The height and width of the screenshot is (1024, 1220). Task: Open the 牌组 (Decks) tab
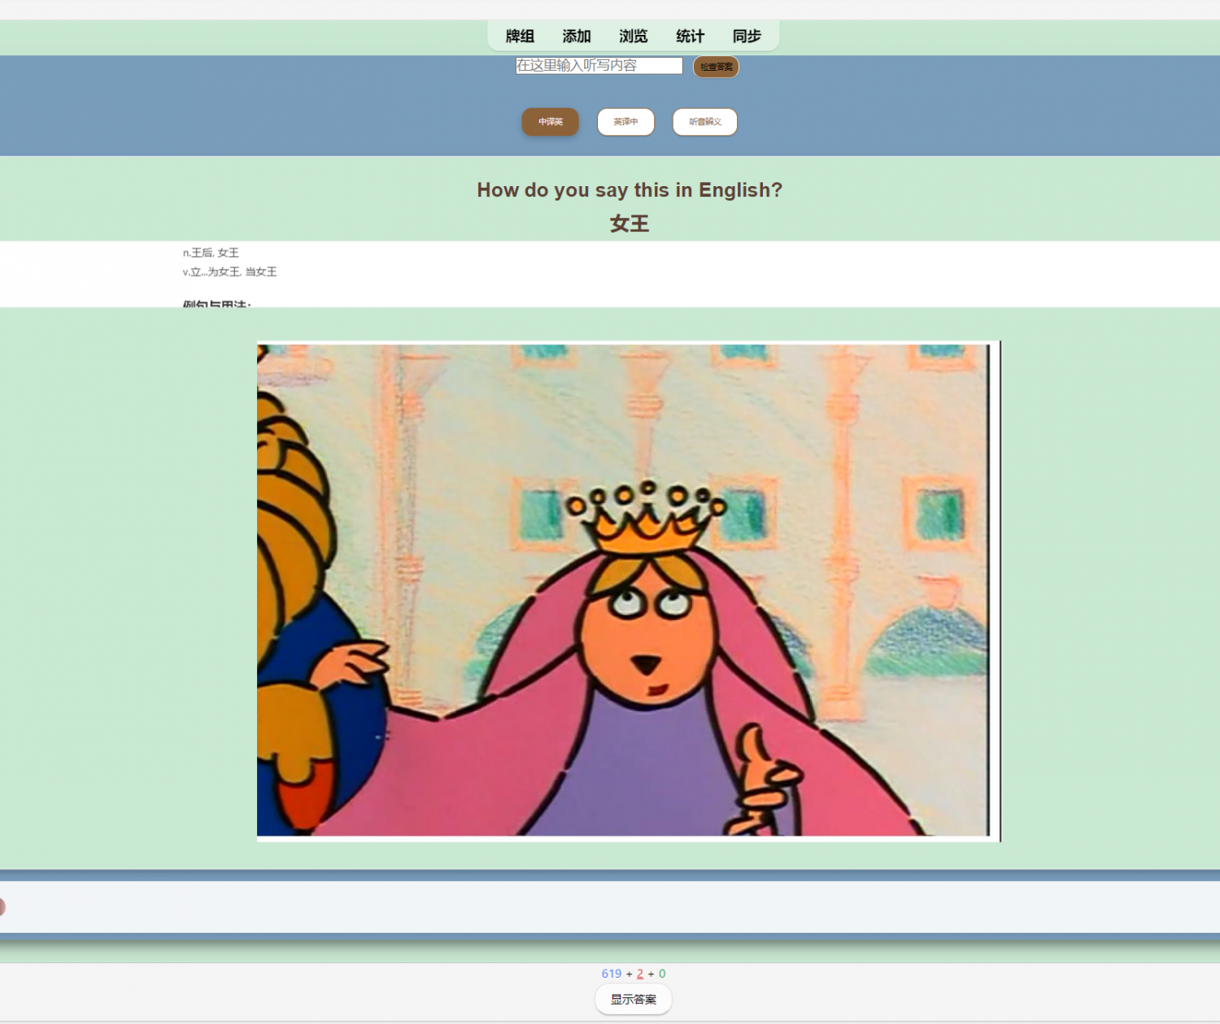click(x=520, y=36)
